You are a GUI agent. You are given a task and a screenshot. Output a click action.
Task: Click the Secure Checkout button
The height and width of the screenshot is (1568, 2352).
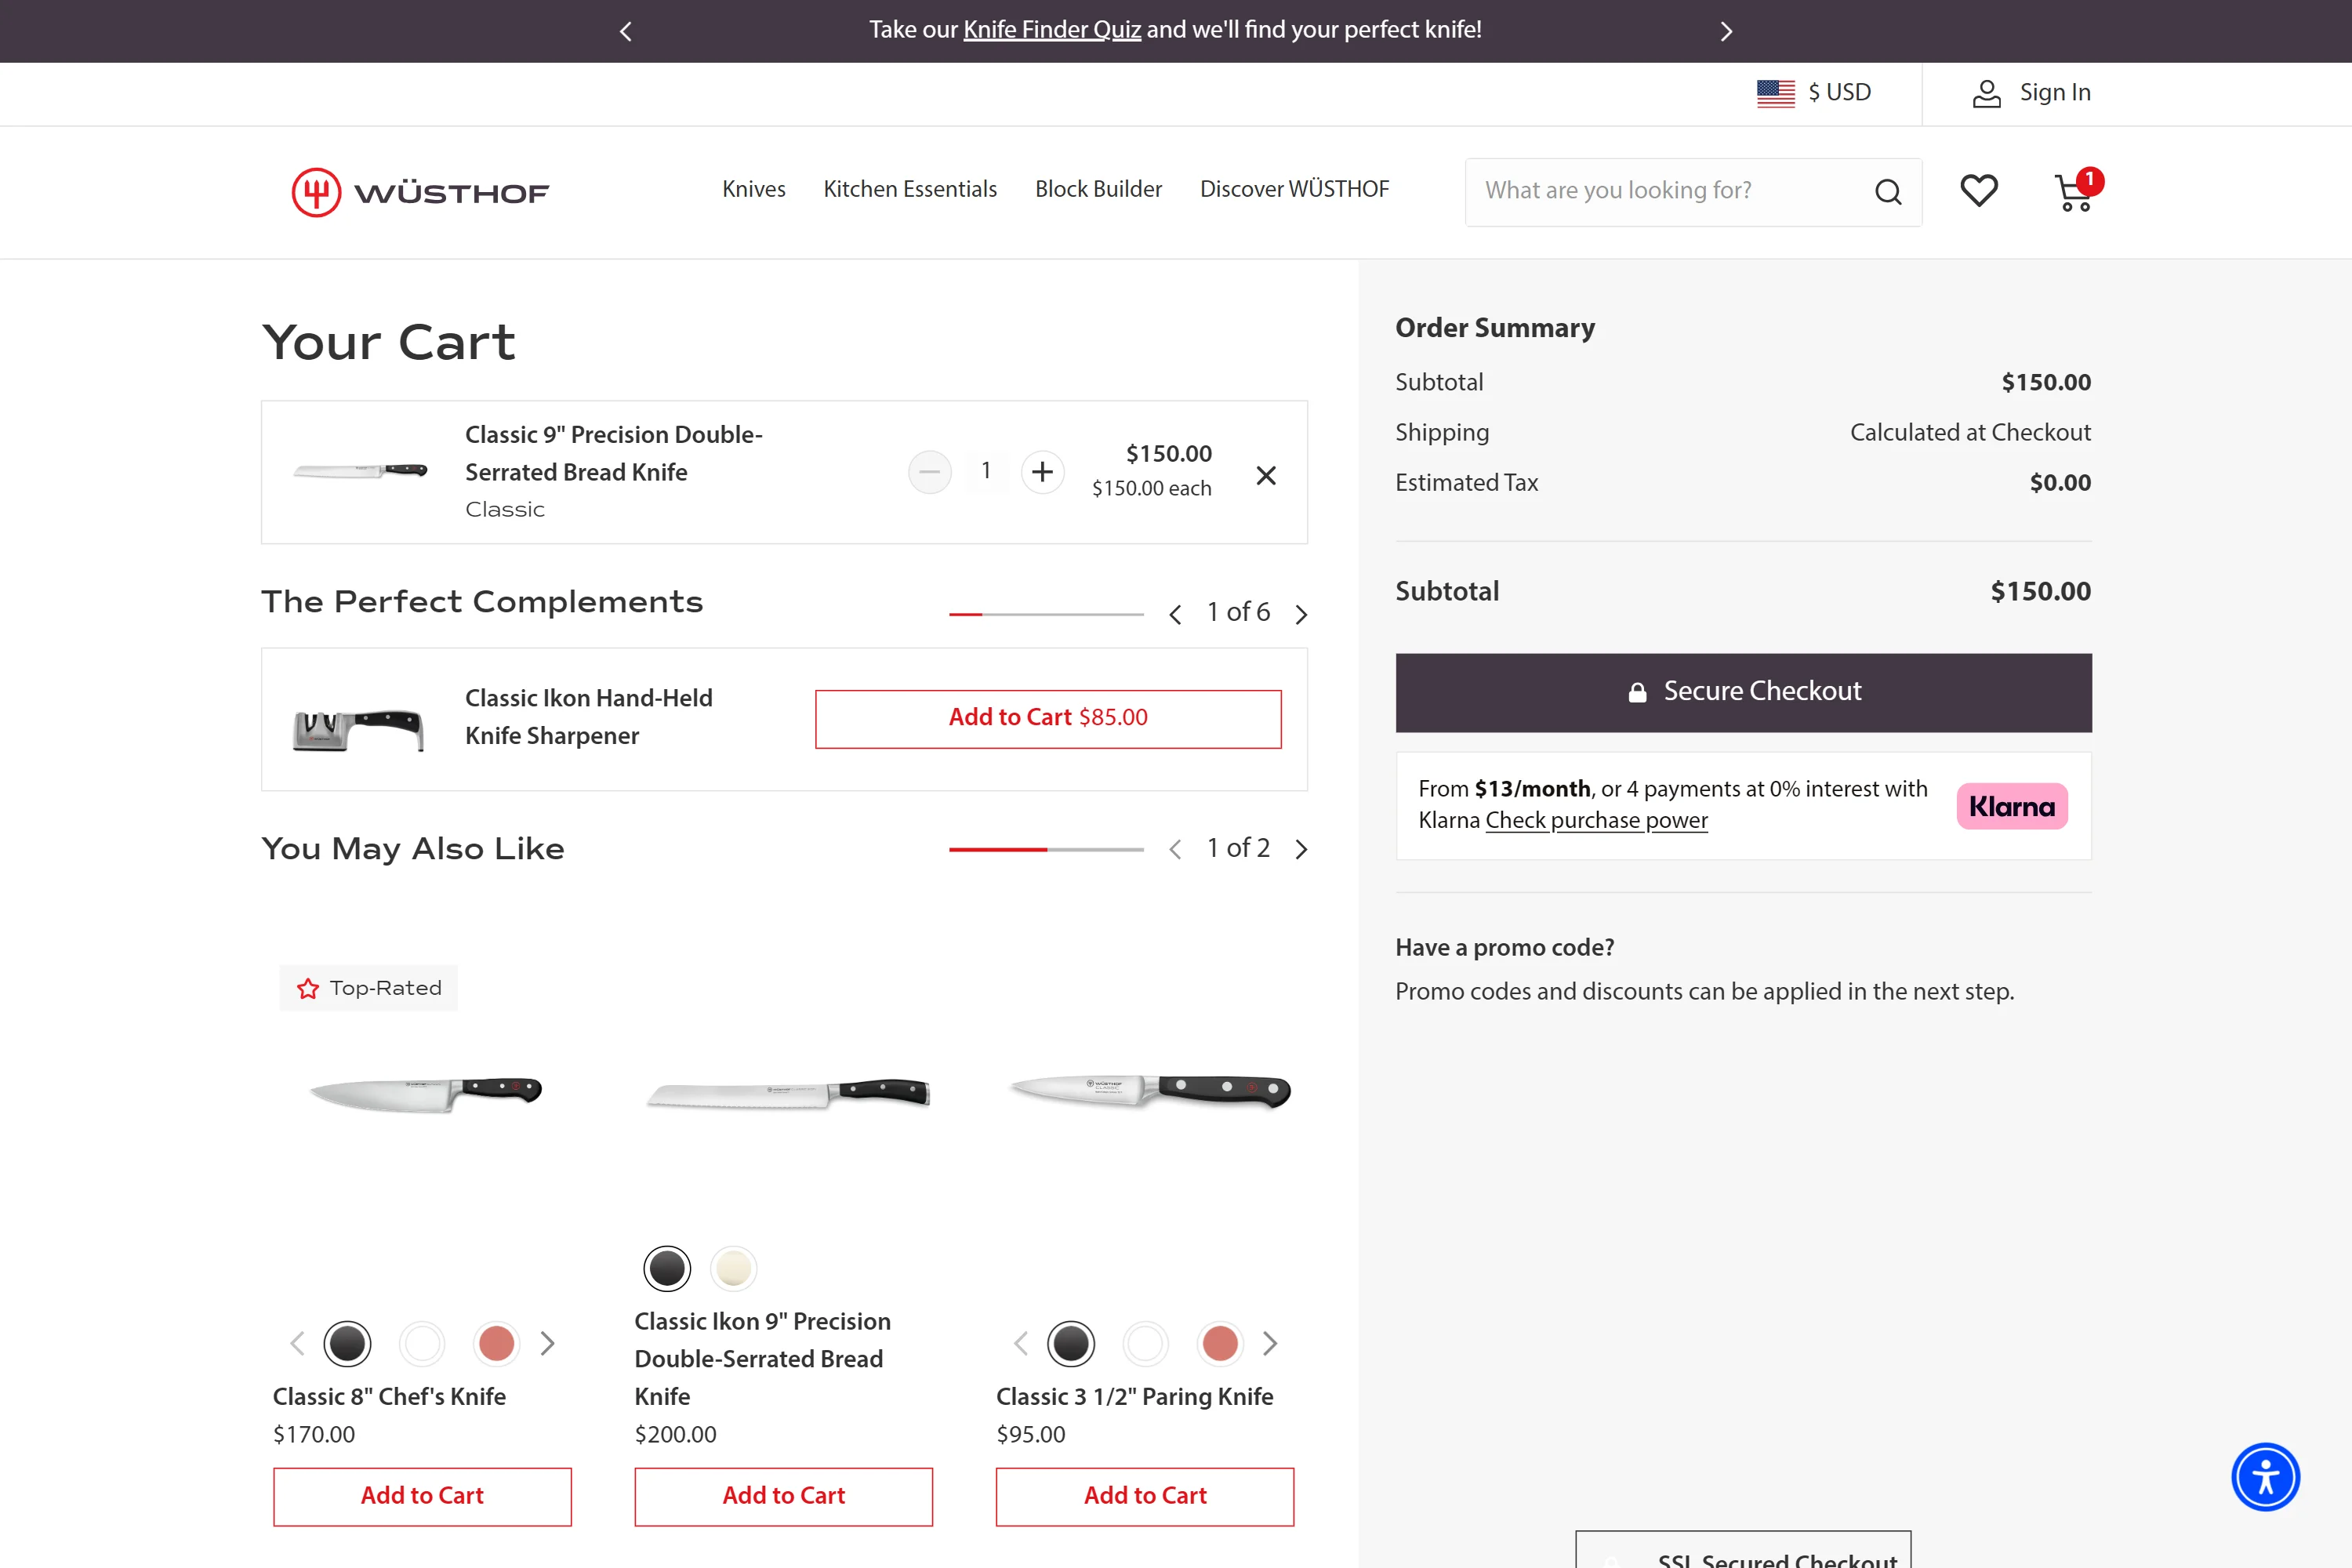coord(1743,692)
